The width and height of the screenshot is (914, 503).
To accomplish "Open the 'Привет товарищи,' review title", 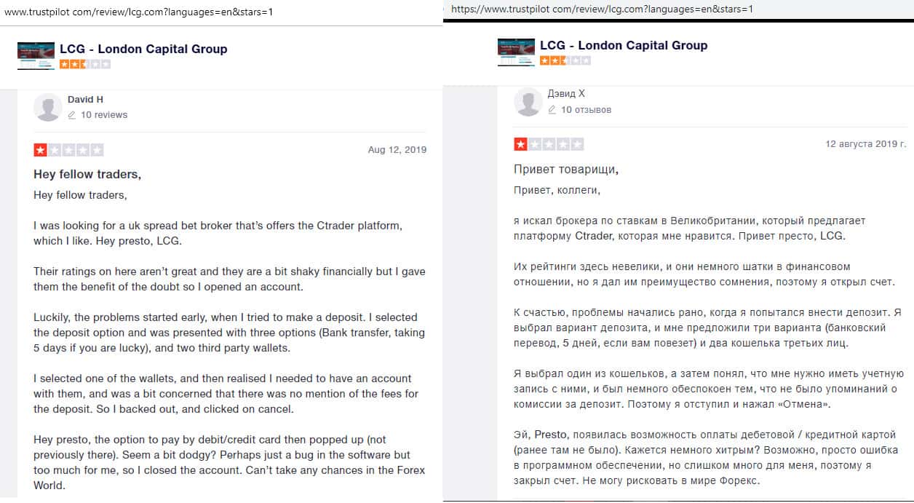I will (x=566, y=170).
